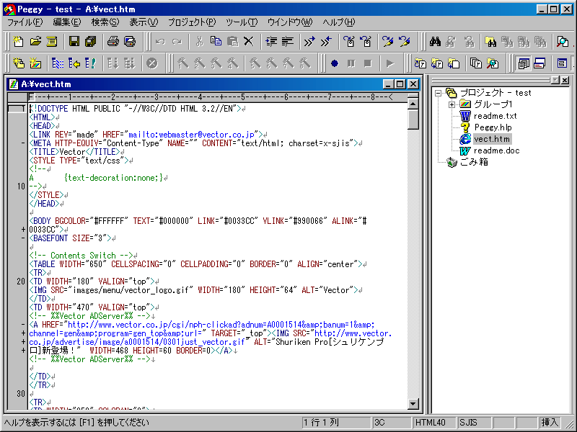Open the ファイル(F) menu

(25, 22)
